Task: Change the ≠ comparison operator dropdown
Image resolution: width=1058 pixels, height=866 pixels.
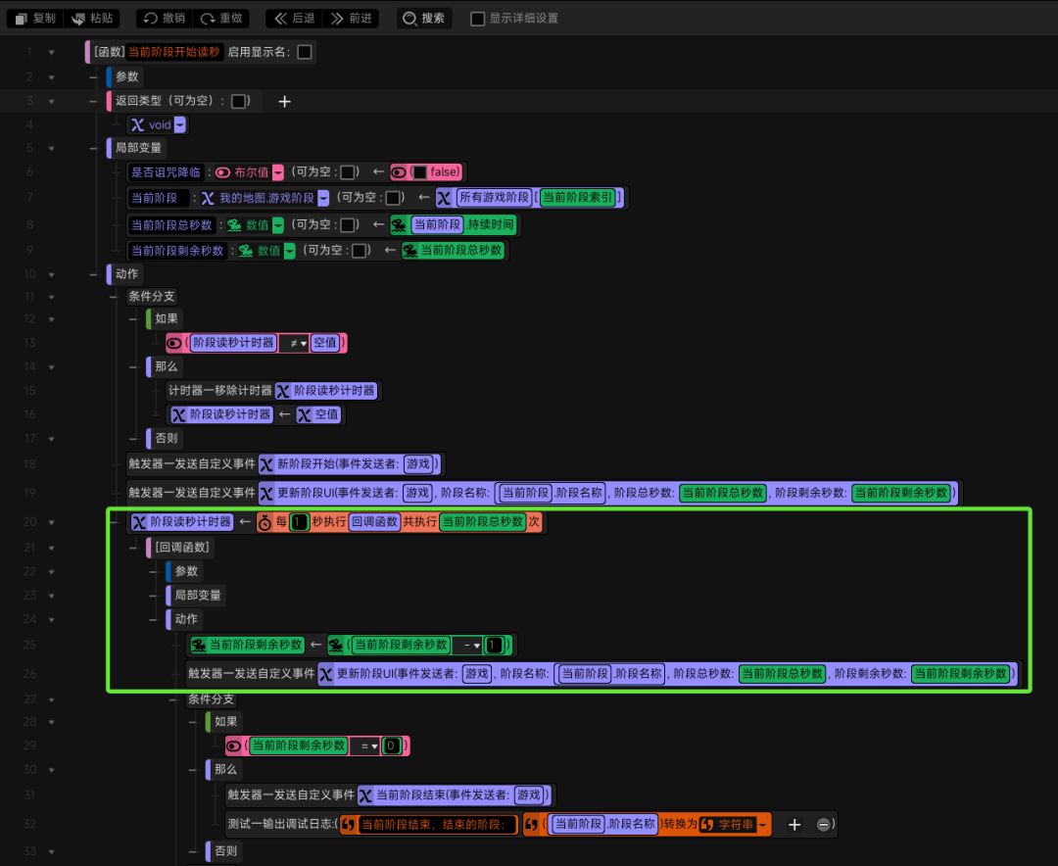Action: click(x=293, y=344)
